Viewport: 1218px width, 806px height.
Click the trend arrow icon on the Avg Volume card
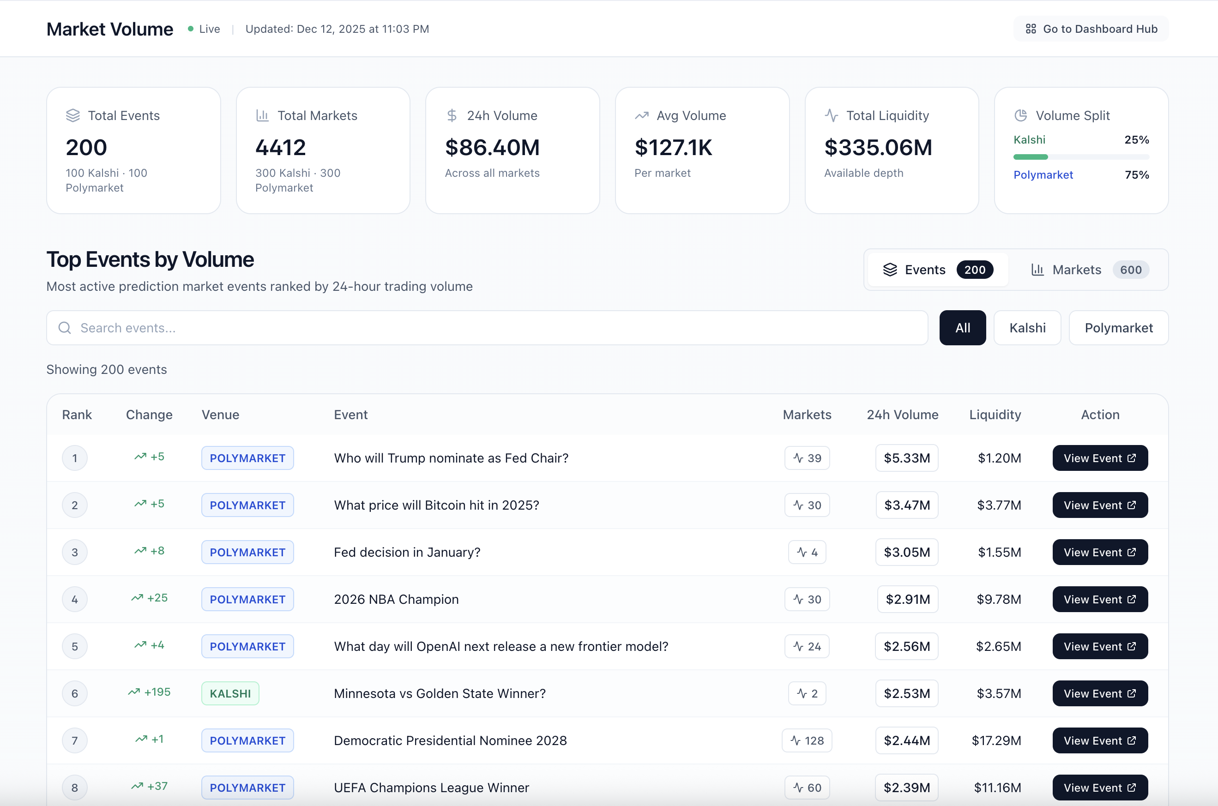click(642, 115)
